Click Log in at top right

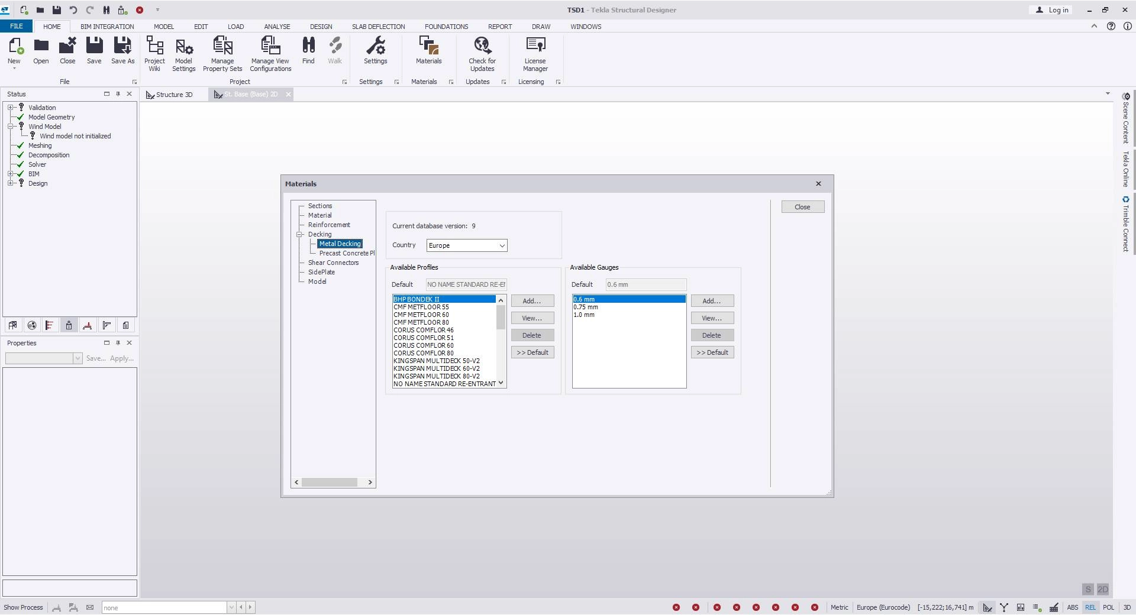click(1053, 10)
